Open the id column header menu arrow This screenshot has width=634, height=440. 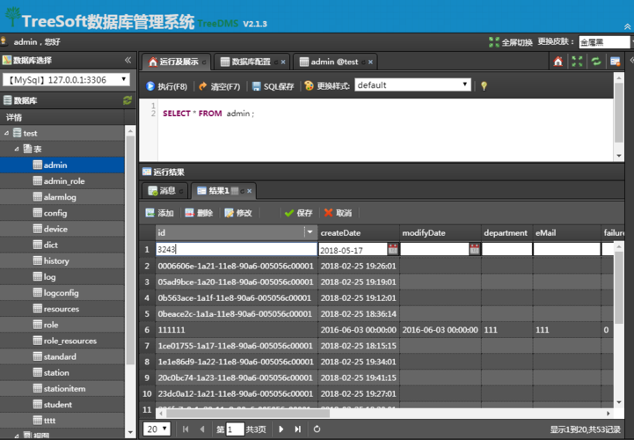pos(310,232)
